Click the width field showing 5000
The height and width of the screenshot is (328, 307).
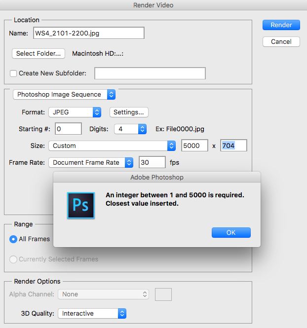click(194, 146)
